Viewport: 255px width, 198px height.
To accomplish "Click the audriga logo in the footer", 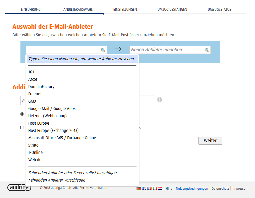I will pos(19,188).
